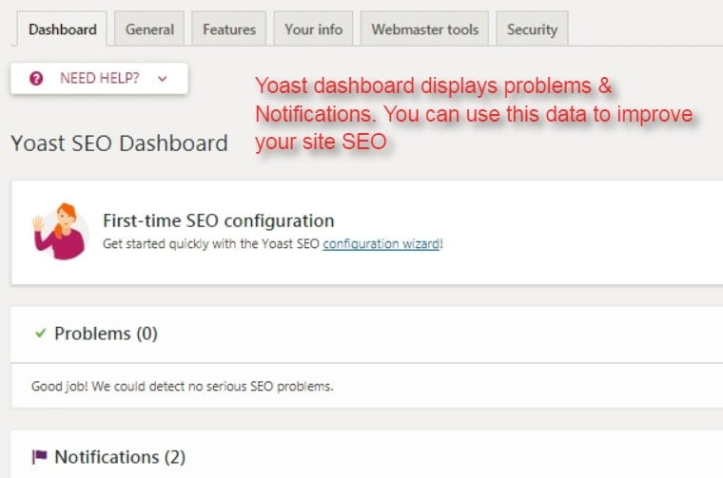Click the red annotation about Yoast dashboard
This screenshot has width=723, height=478.
point(474,114)
